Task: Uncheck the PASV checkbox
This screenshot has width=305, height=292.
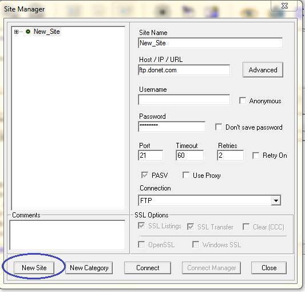Action: (x=145, y=175)
